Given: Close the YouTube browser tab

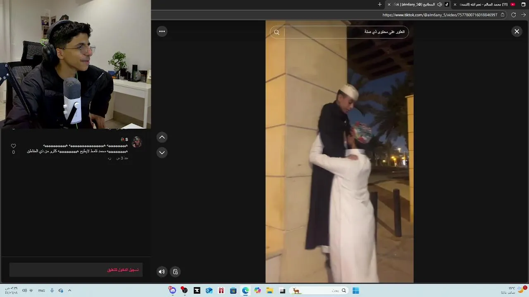Looking at the screenshot, I should click(x=455, y=4).
